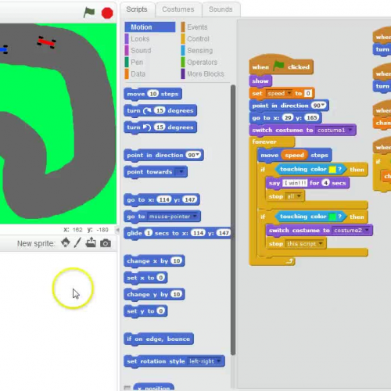Click the green flag to start

click(89, 13)
